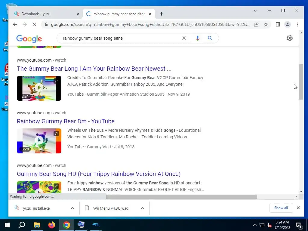Click the scroll right arrow

click(296, 197)
